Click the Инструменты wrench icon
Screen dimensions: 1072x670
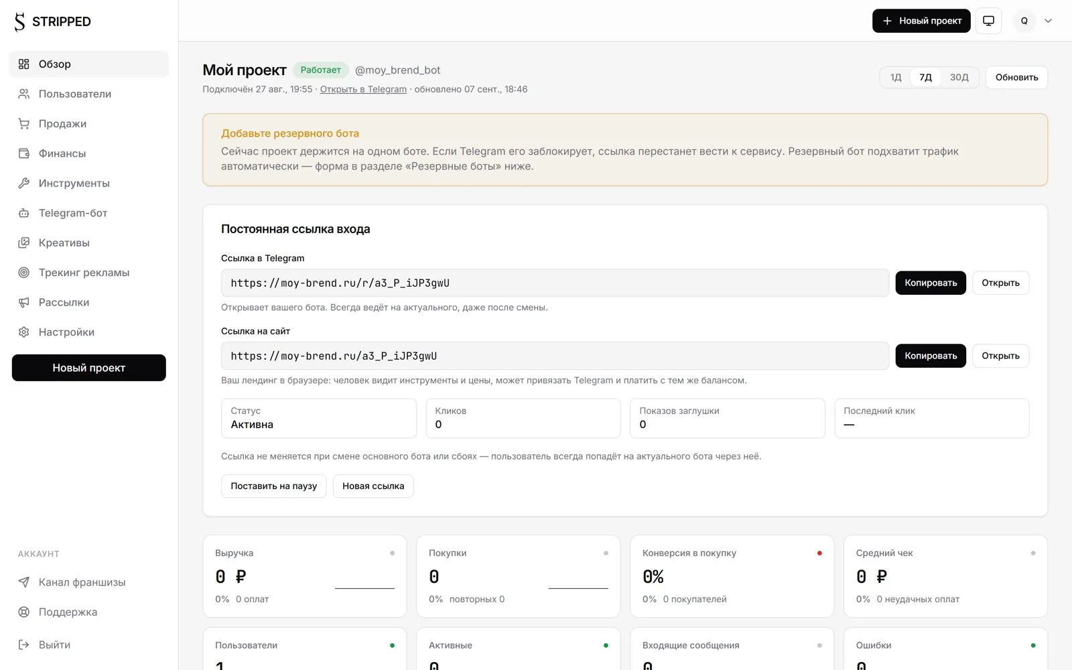(x=24, y=183)
